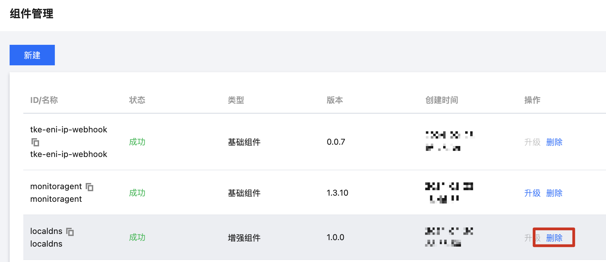Click the 新建 button
606x262 pixels.
click(x=32, y=55)
